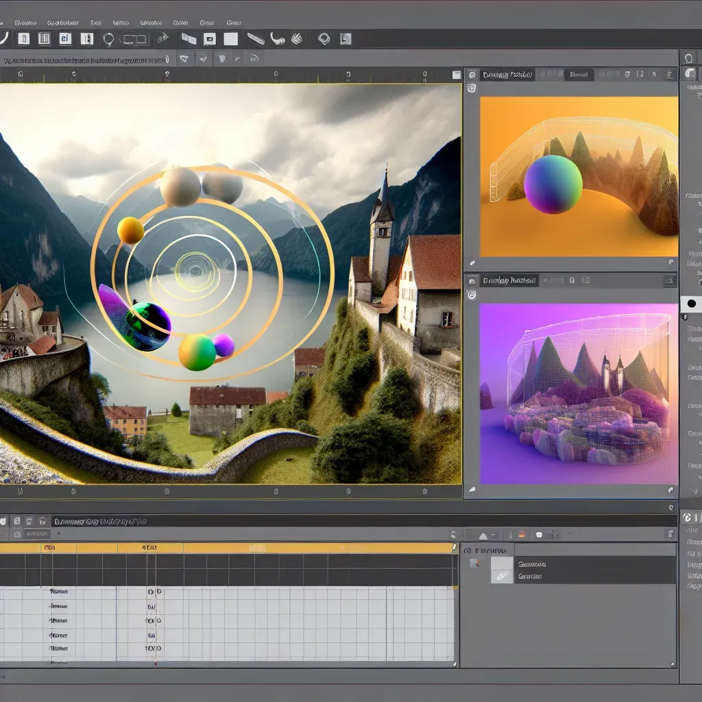Click the brush icon below the orange preview

tap(472, 263)
